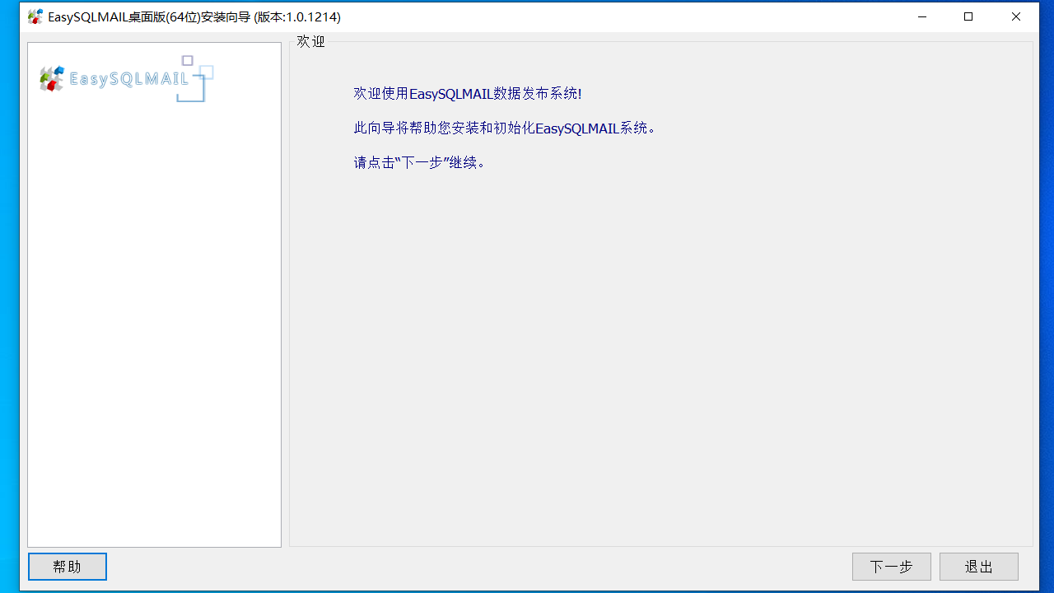
Task: Minimize the installer window
Action: click(x=922, y=16)
